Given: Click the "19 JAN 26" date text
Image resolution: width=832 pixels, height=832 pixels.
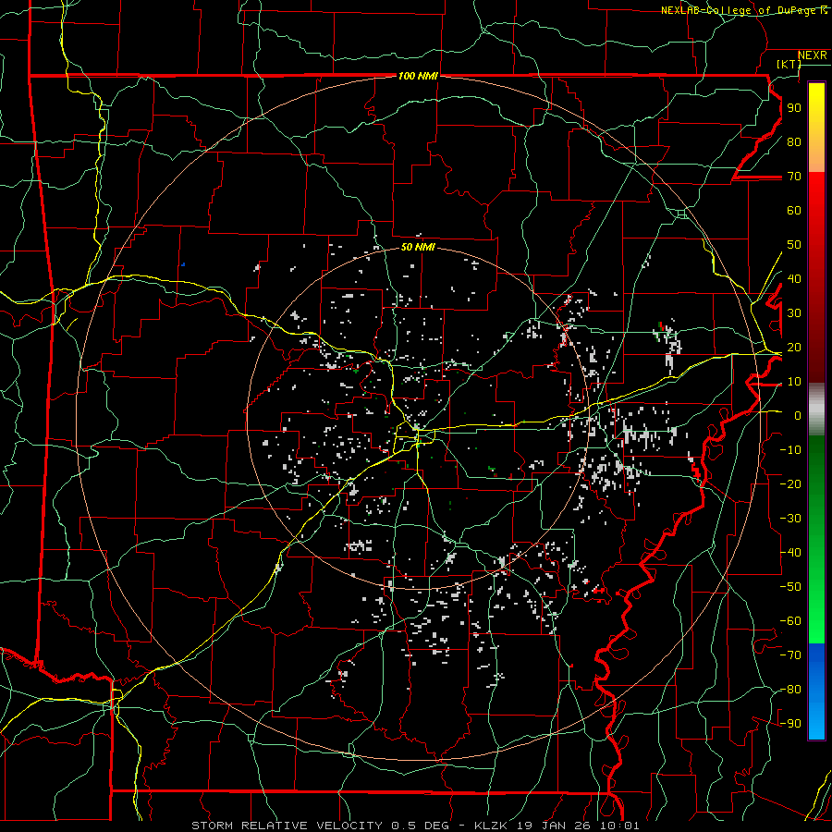Looking at the screenshot, I should pos(553,826).
